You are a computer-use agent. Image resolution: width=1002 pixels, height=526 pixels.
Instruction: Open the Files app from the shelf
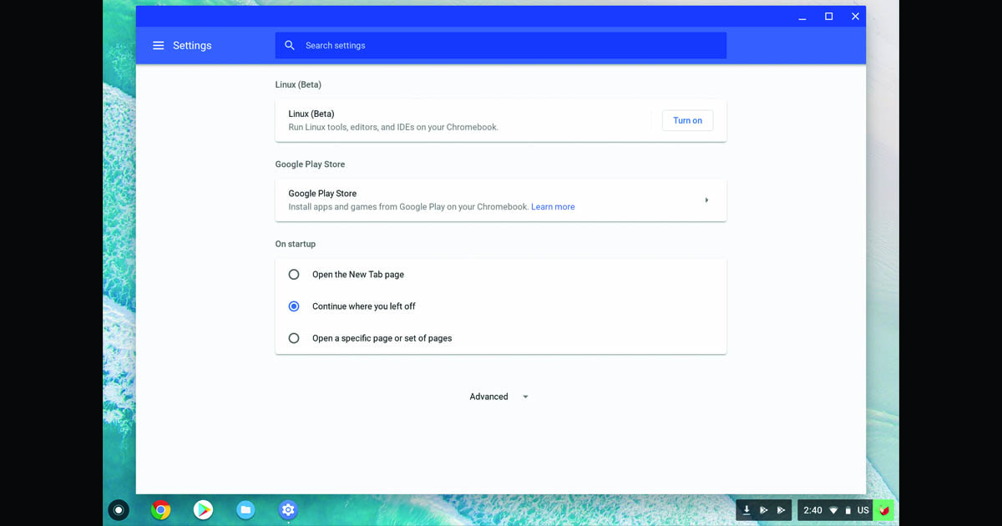[245, 509]
